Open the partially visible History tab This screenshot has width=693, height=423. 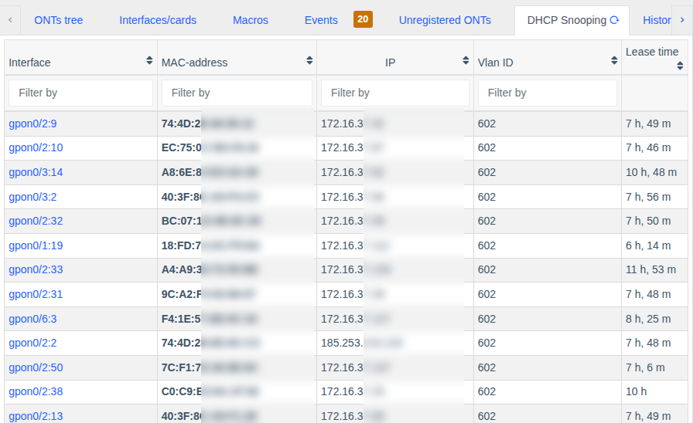(x=657, y=20)
